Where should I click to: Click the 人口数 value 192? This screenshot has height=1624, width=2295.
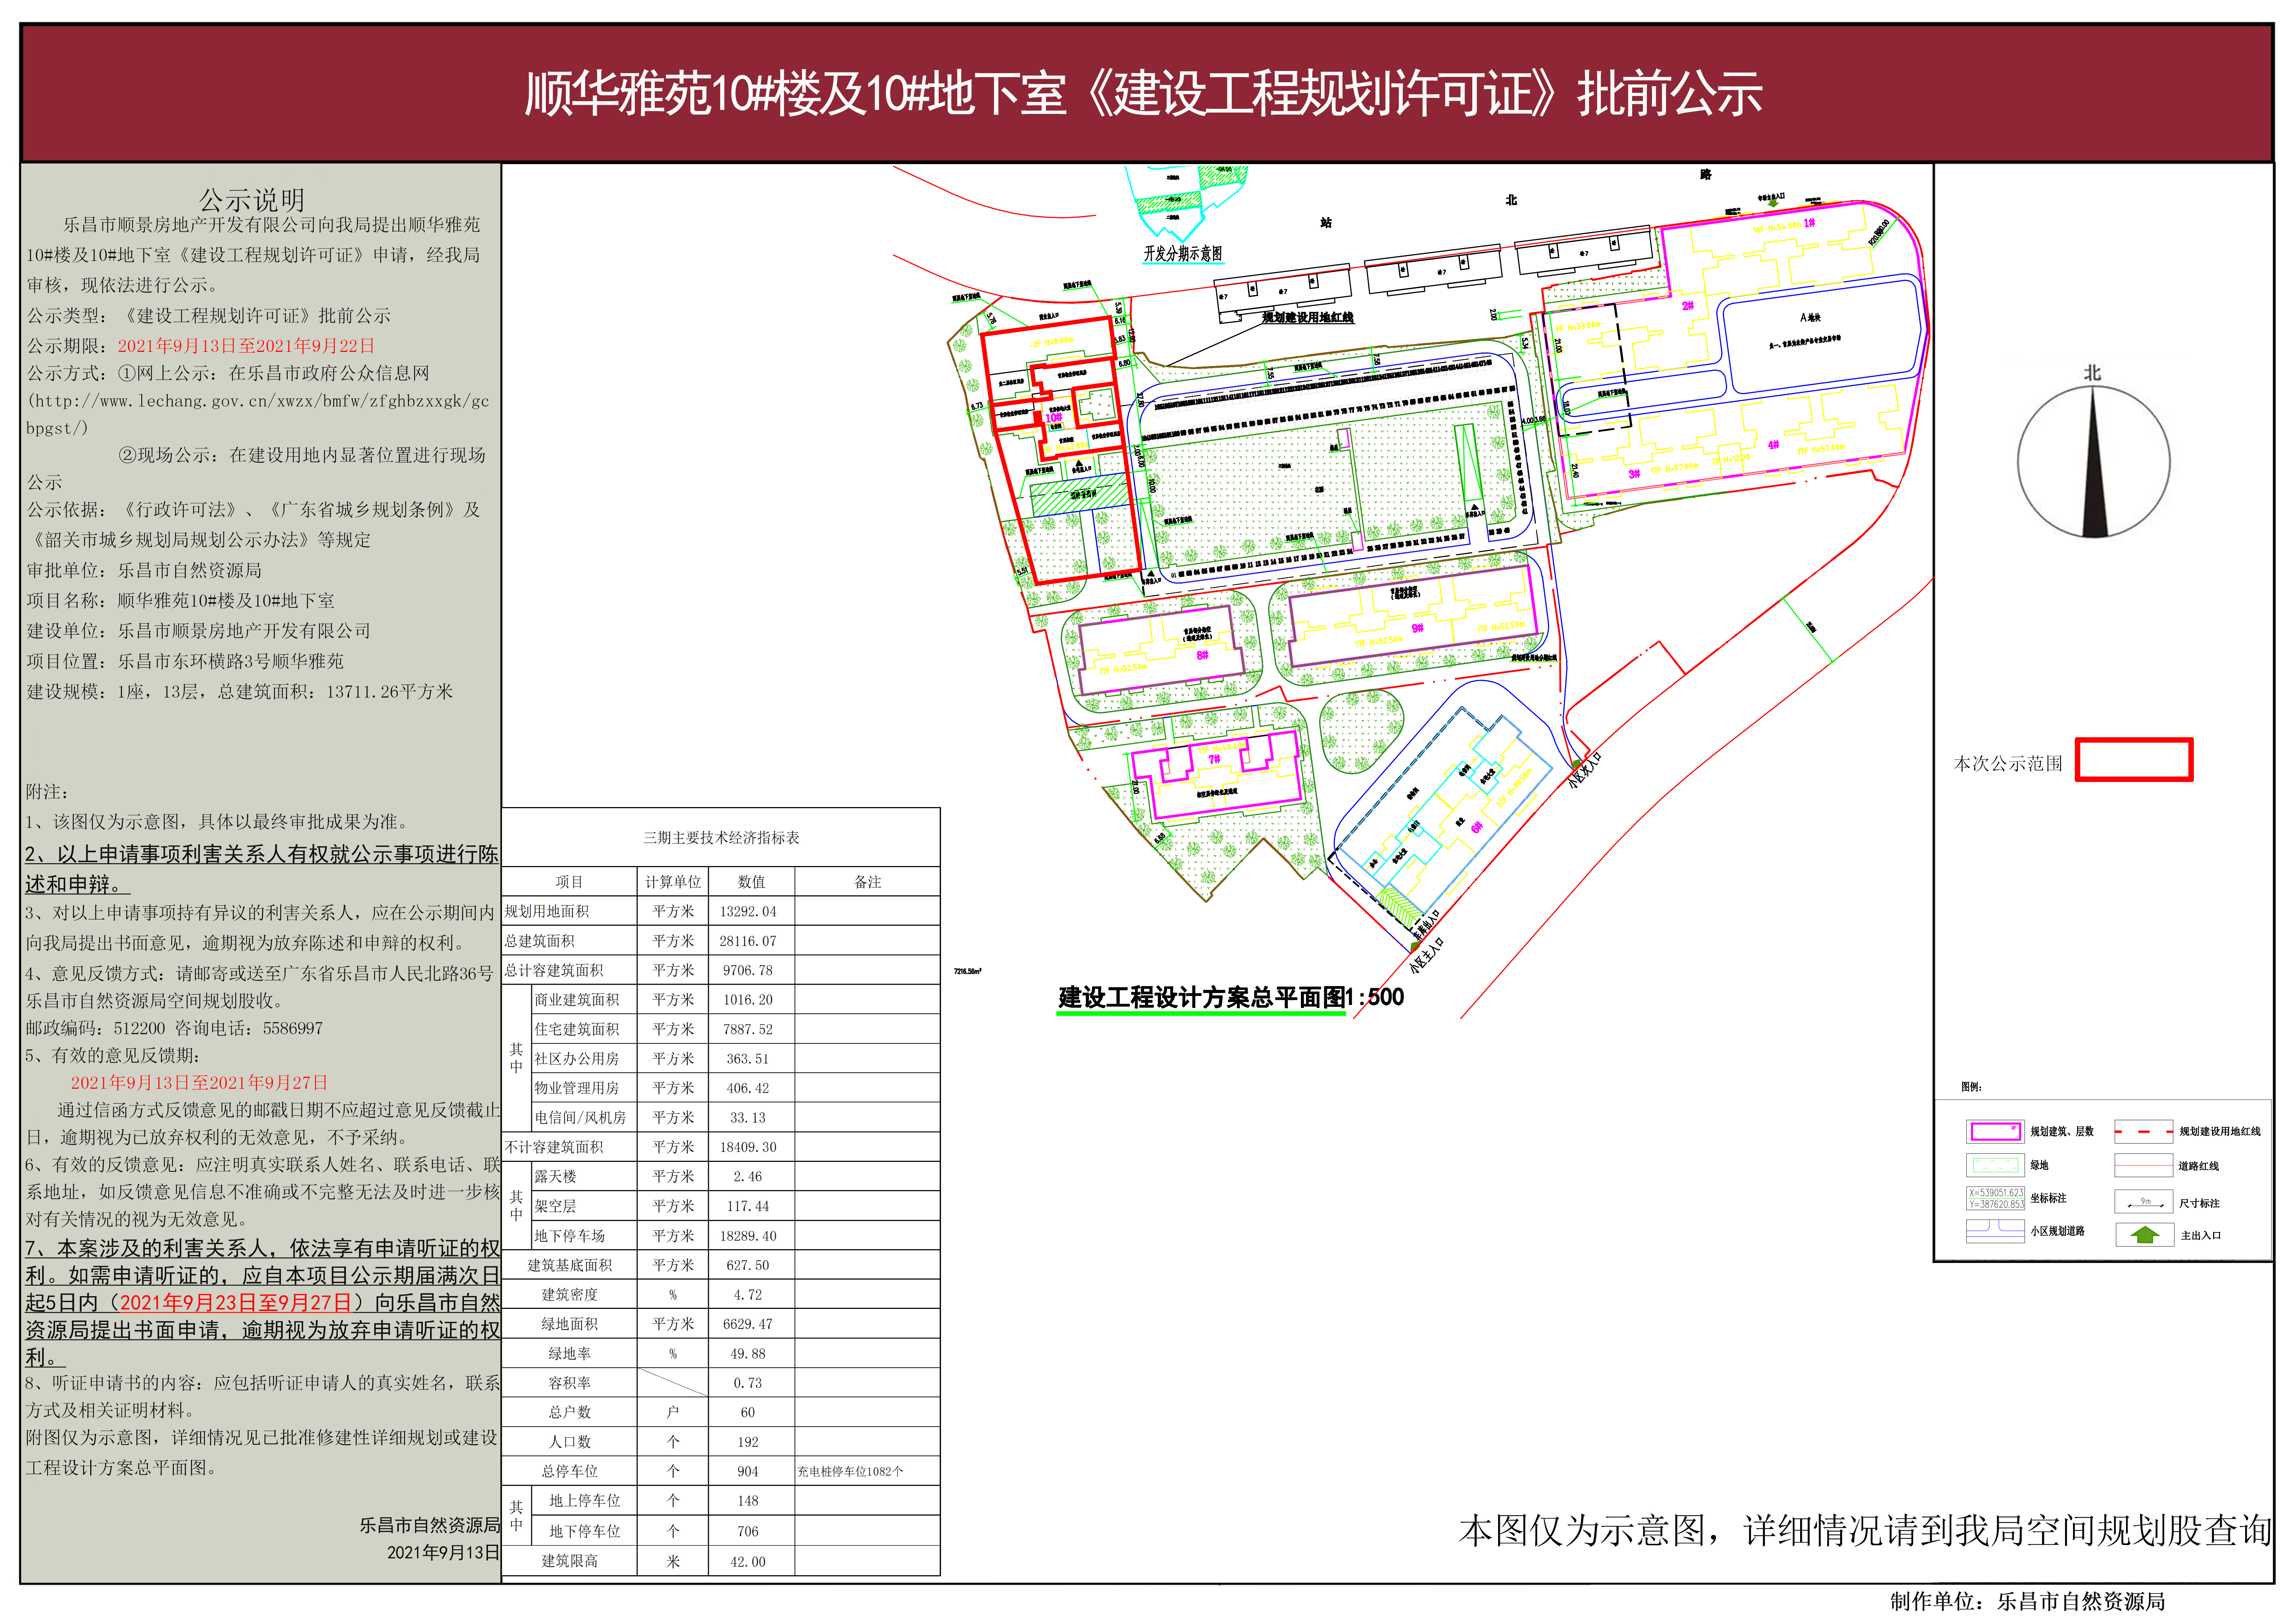click(748, 1442)
